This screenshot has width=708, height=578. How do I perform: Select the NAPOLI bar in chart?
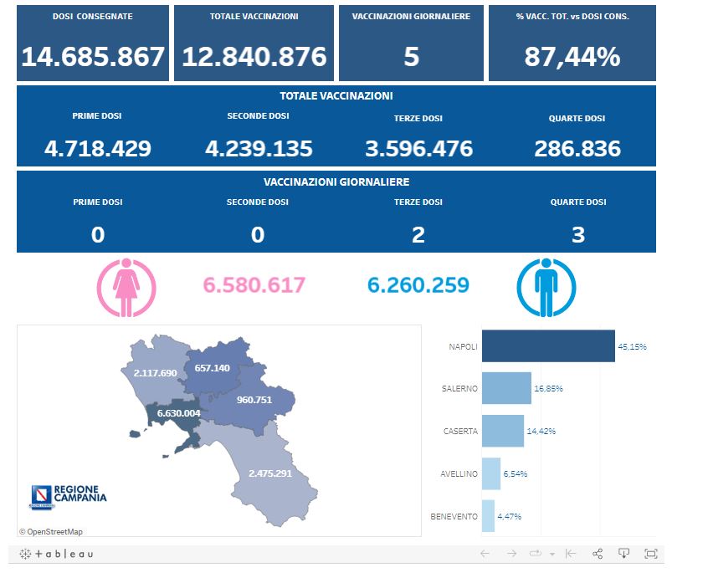548,346
